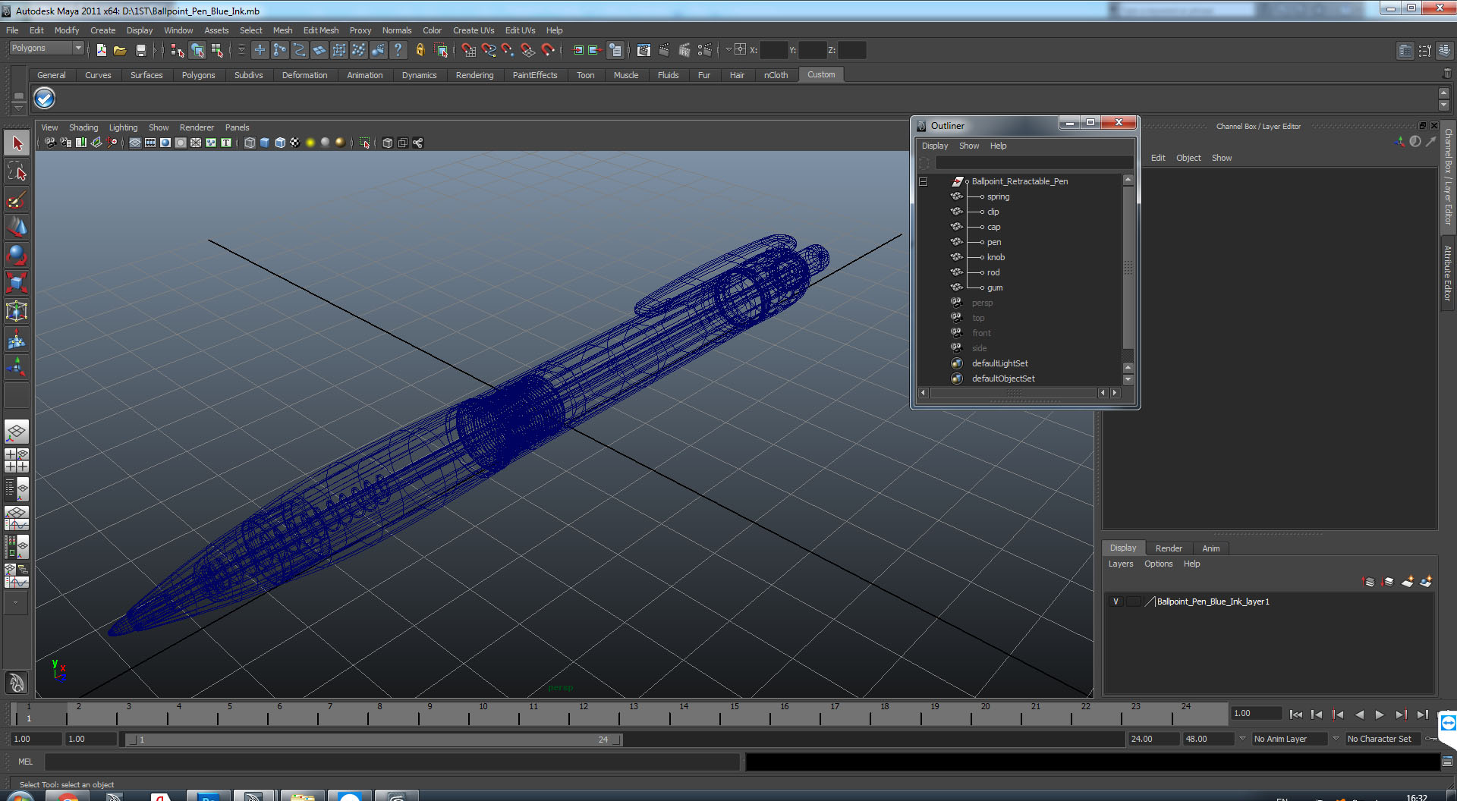The height and width of the screenshot is (801, 1457).
Task: Choose the Rotate tool sphere icon
Action: [17, 255]
